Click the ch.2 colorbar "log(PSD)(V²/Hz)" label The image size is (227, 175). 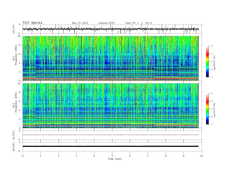pos(215,110)
